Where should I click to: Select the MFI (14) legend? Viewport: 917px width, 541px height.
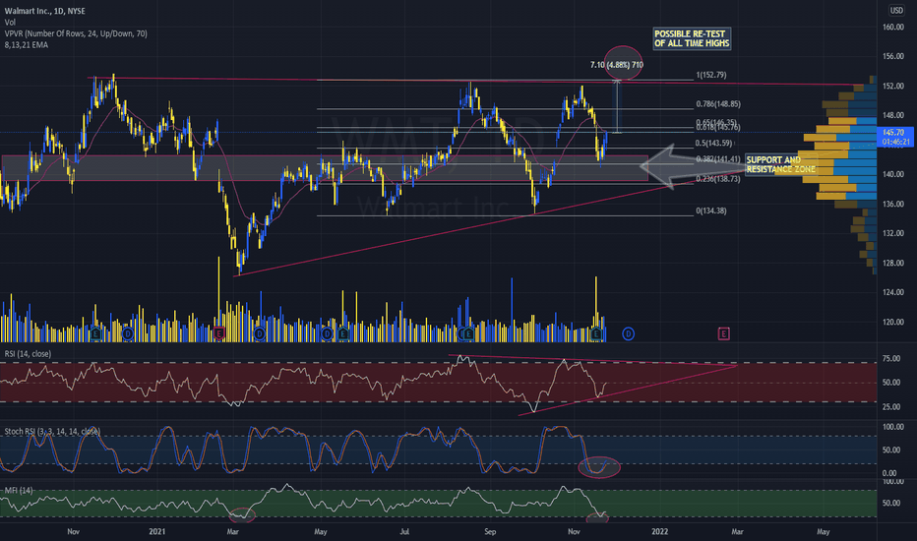coord(19,490)
